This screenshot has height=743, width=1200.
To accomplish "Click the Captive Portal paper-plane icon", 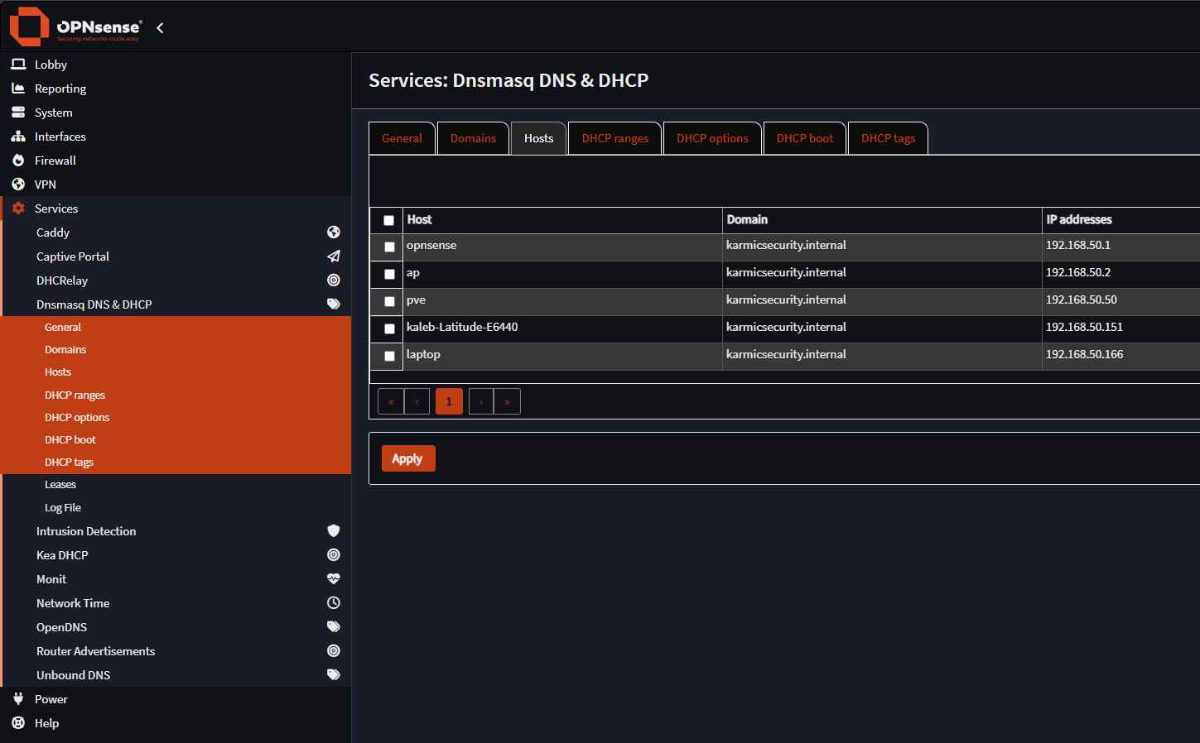I will pos(334,256).
